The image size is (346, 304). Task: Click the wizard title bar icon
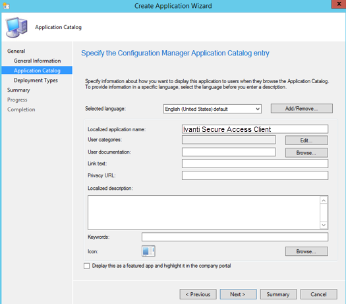(6, 5)
